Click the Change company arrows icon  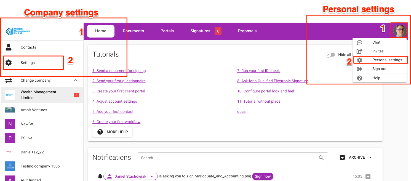click(9, 81)
